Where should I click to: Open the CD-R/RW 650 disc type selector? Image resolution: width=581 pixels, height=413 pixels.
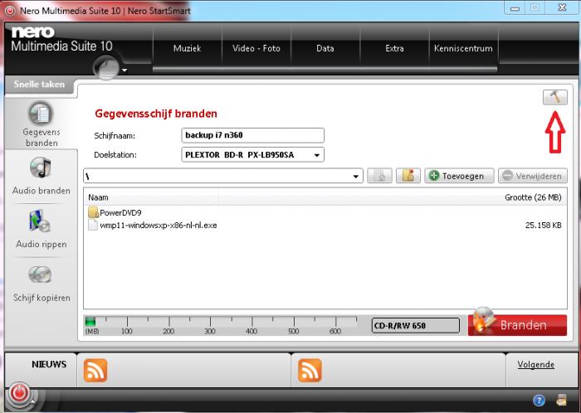[x=415, y=326]
